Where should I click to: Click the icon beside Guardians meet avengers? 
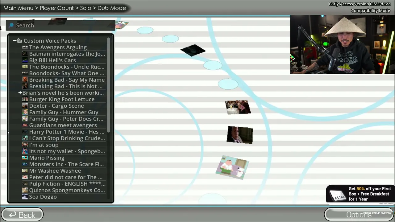[25, 125]
